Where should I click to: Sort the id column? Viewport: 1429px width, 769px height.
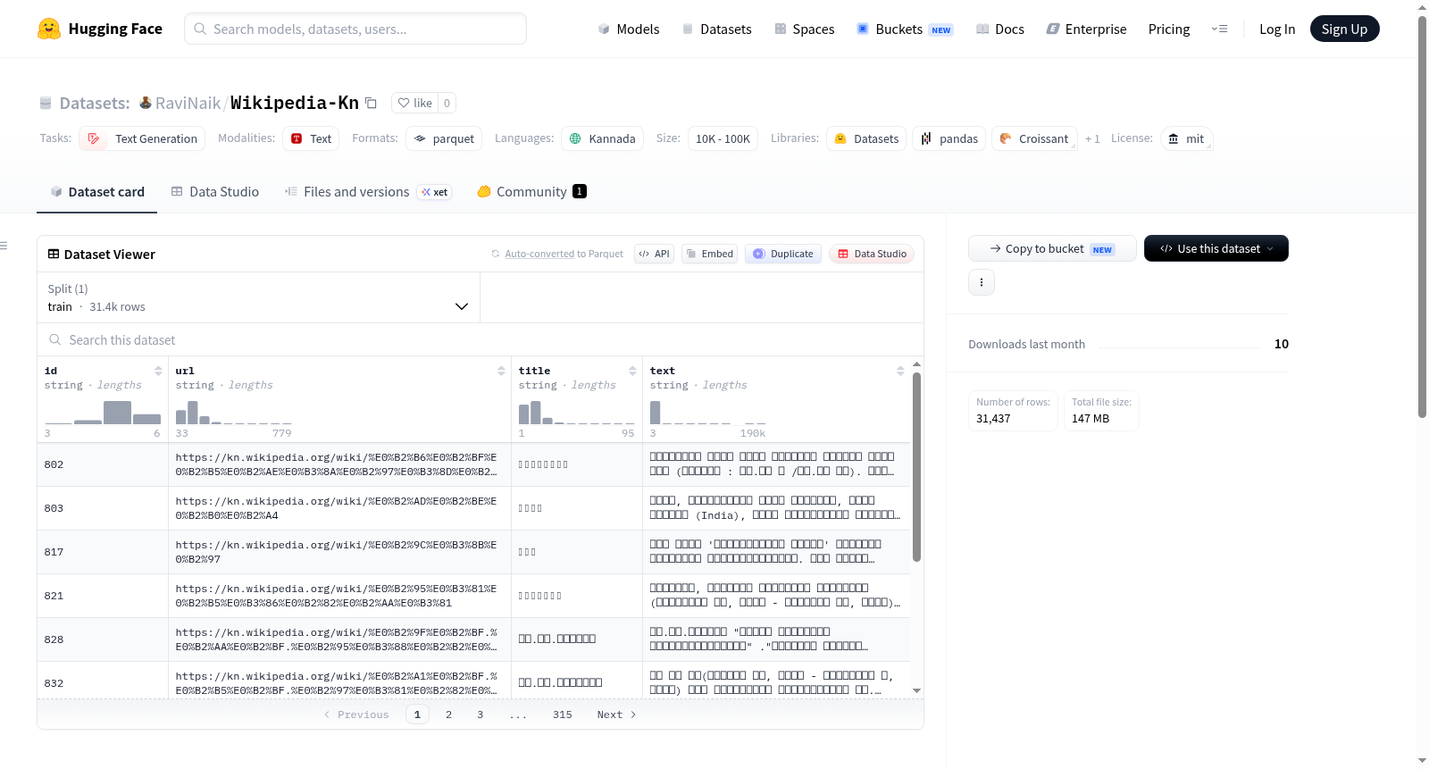click(158, 371)
